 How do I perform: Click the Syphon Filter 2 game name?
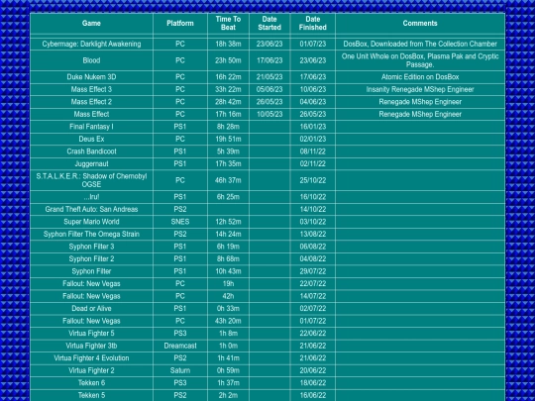(x=91, y=258)
